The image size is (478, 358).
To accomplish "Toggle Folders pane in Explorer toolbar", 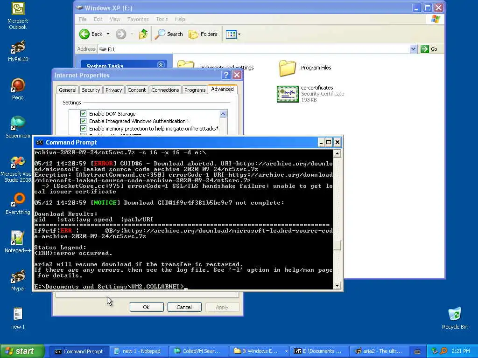I will [203, 34].
